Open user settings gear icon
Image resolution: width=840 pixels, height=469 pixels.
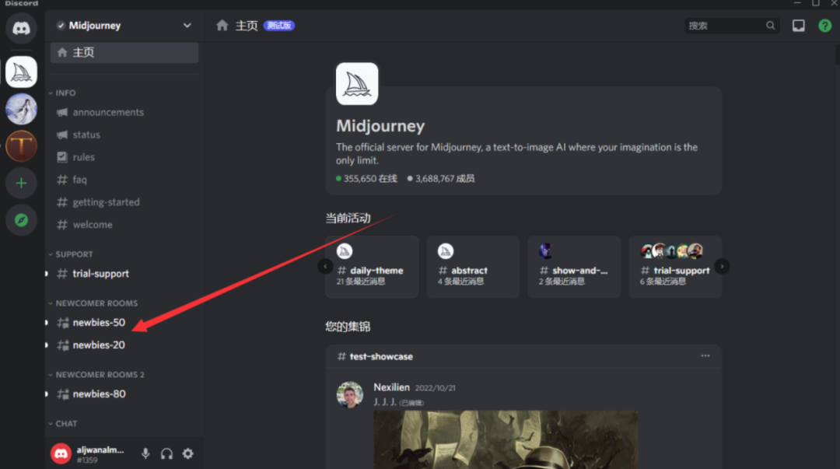188,453
